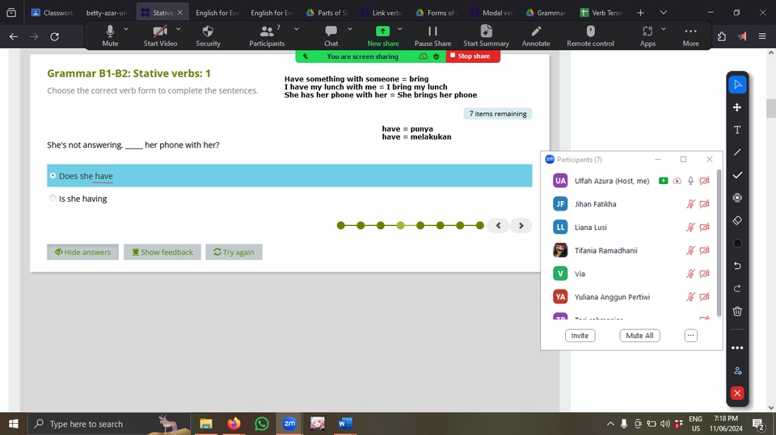The width and height of the screenshot is (776, 435).
Task: Open audio options arrow next to Mute
Action: pos(126,29)
